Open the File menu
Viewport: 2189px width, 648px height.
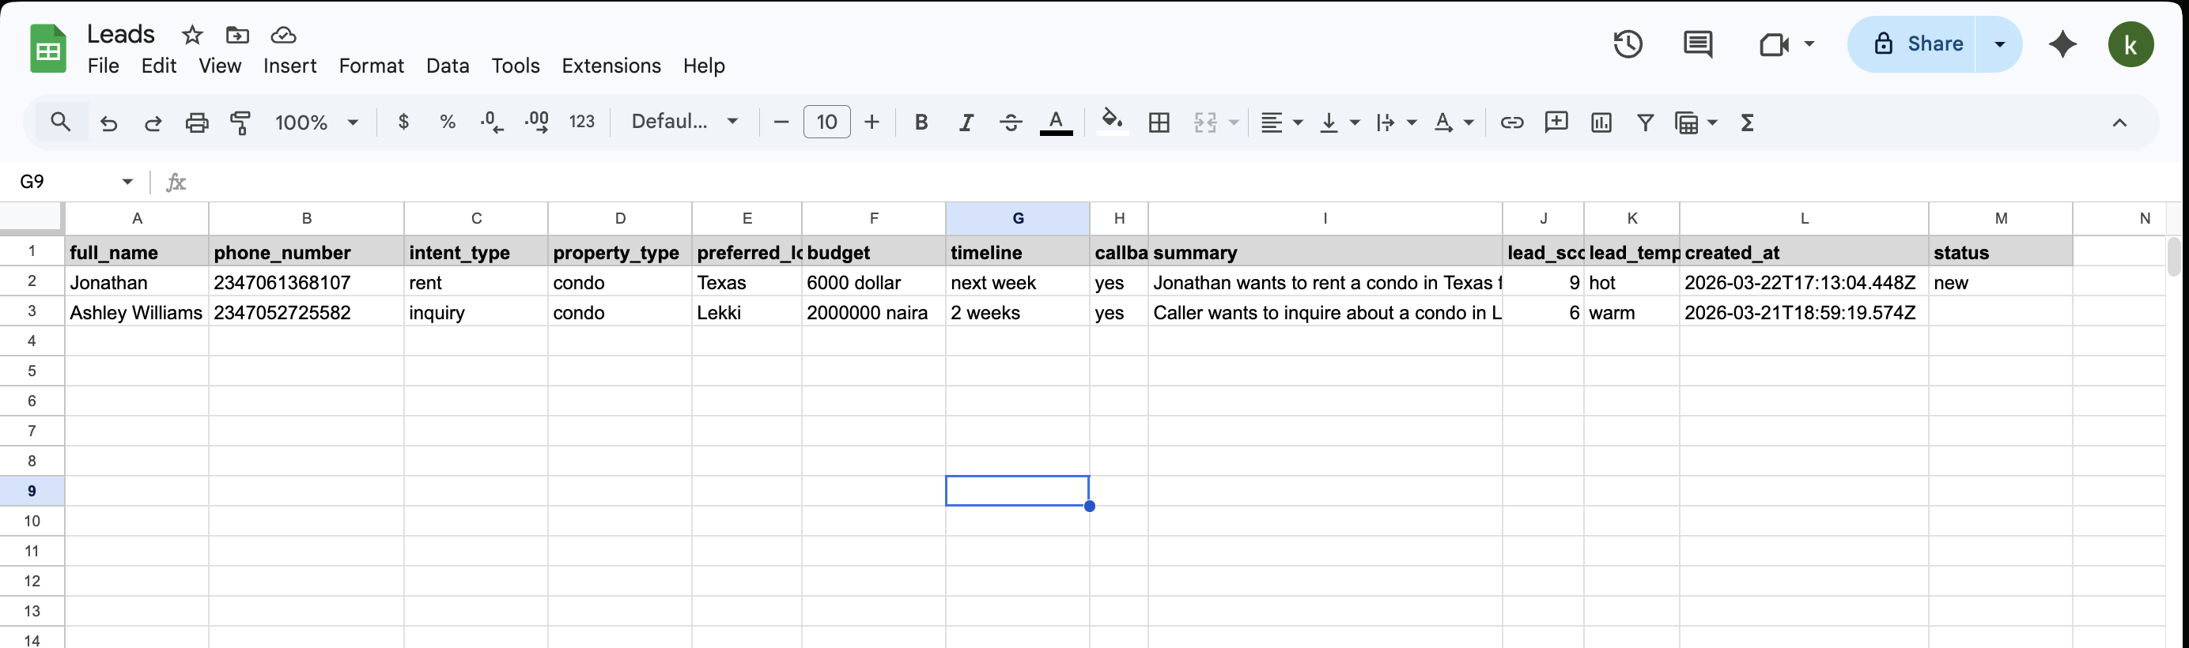pyautogui.click(x=104, y=66)
